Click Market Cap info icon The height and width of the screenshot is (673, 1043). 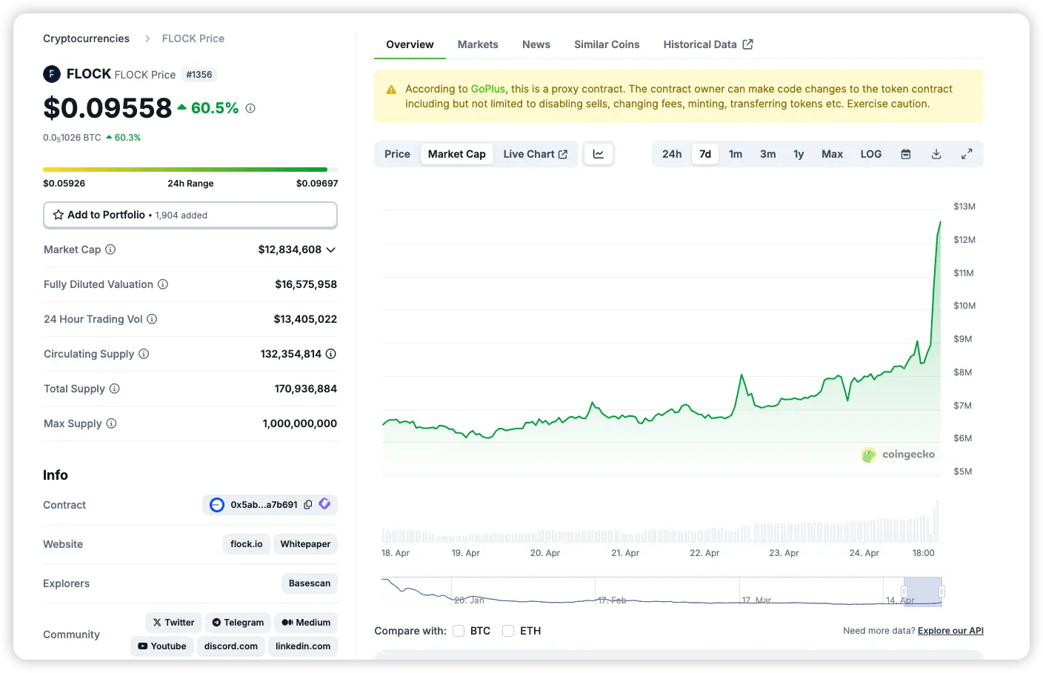(110, 250)
